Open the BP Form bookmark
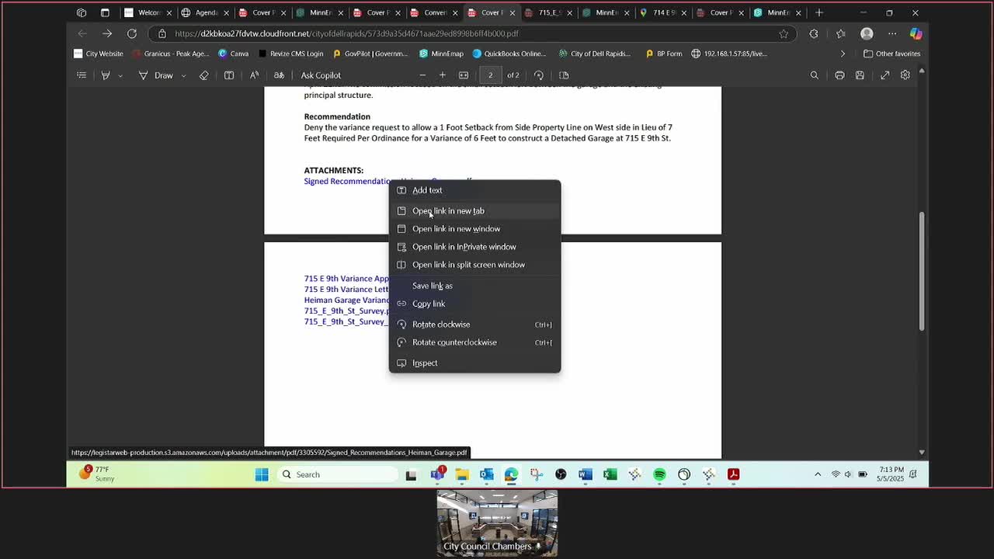The image size is (994, 559). [x=663, y=54]
